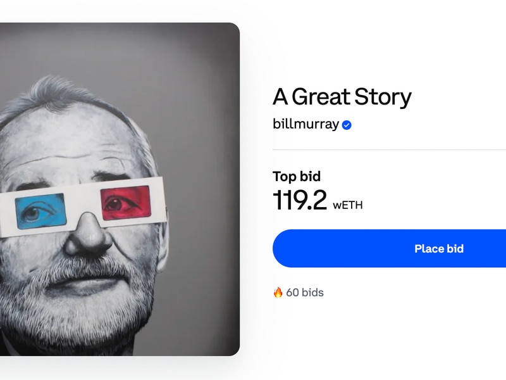Select the A Great Story title
Screen dimensions: 506x380
pyautogui.click(x=342, y=97)
